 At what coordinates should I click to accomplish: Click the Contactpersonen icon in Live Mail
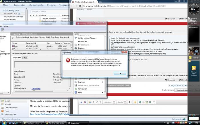[2, 108]
